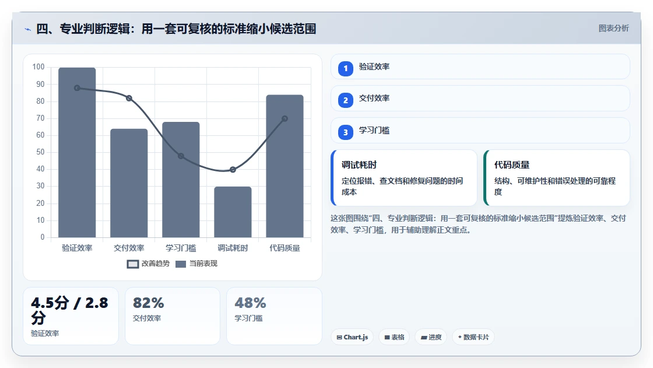Toggle the 改善趋势 legend item

(149, 264)
